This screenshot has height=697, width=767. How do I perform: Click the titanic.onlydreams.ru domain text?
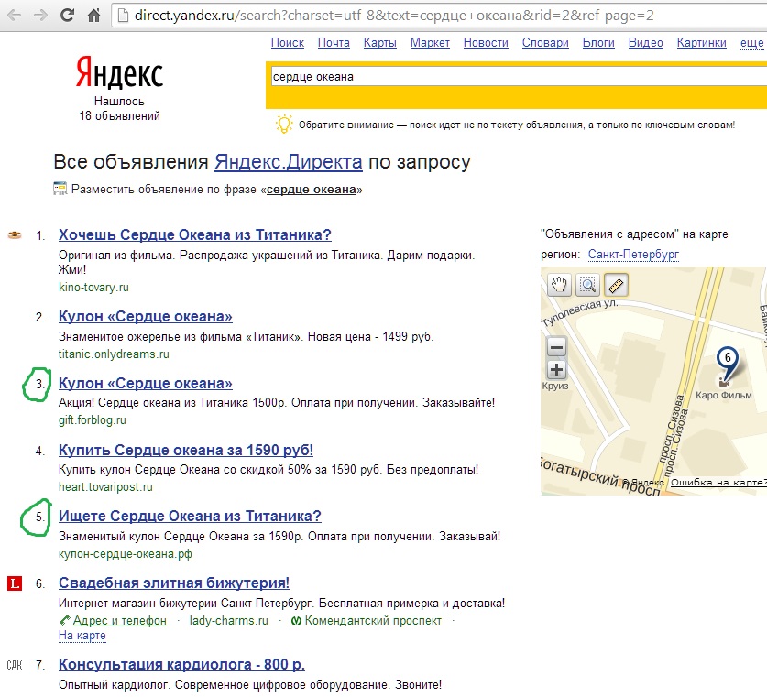coord(114,354)
